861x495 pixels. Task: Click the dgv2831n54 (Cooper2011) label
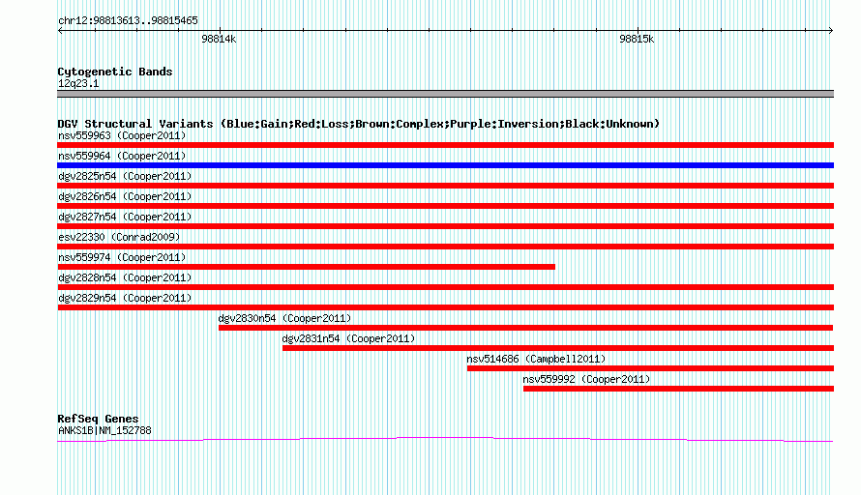click(x=348, y=338)
